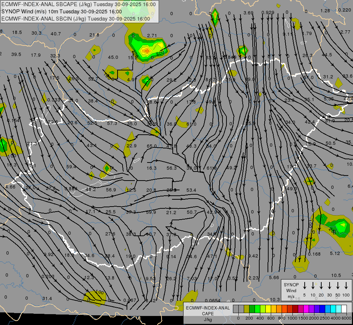
Task: Click the 0.220 value in the corner
Action: click(345, 10)
